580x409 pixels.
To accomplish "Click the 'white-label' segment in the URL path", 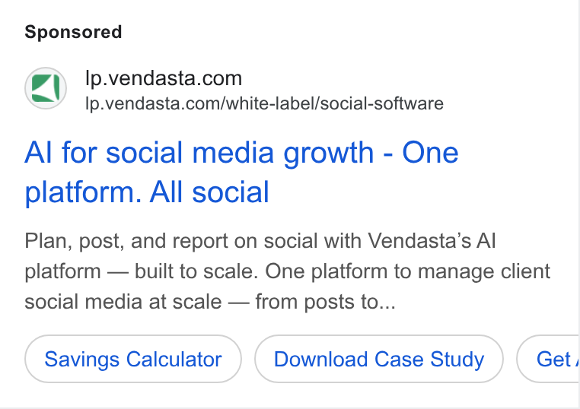I will click(269, 103).
